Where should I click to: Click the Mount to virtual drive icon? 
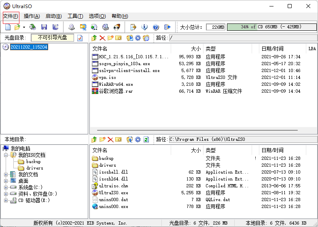[x=106, y=27]
